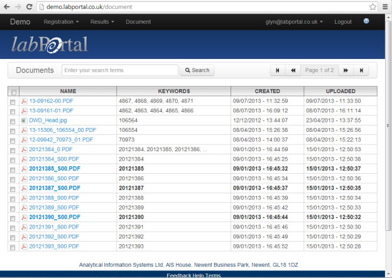
Task: Tick the select-all checkbox in table header
Action: coord(14,92)
